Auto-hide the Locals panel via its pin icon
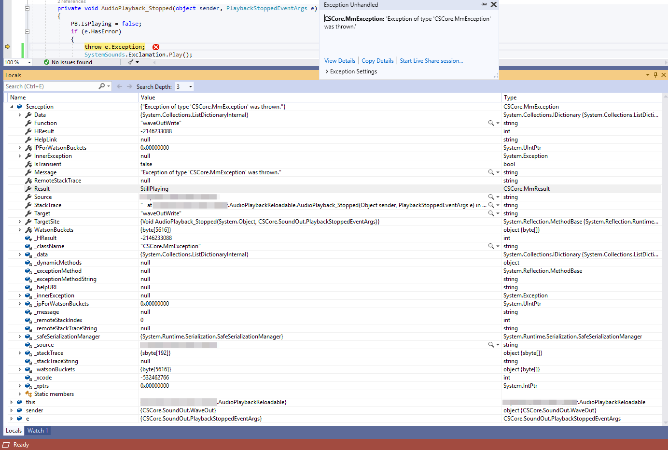 click(x=655, y=75)
